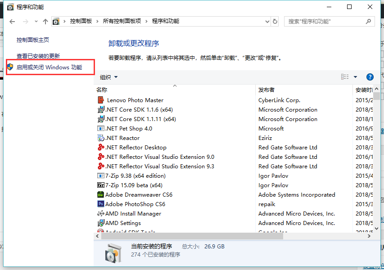This screenshot has width=384, height=270.
Task: Click publisher repaik cell
Action: (x=267, y=204)
